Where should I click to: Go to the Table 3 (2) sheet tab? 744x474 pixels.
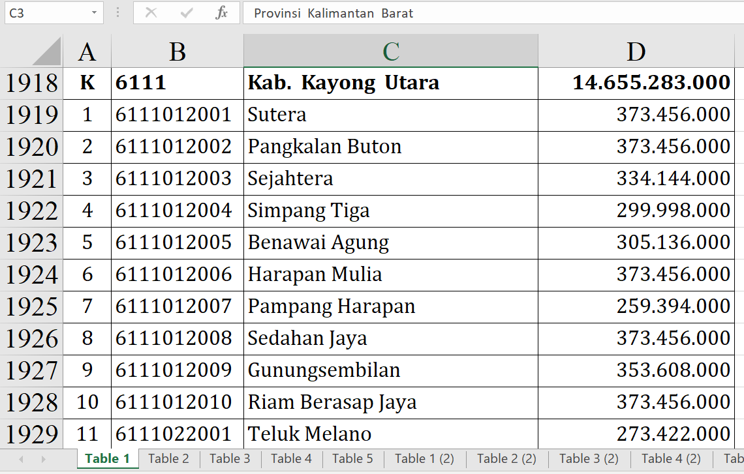[x=589, y=458]
